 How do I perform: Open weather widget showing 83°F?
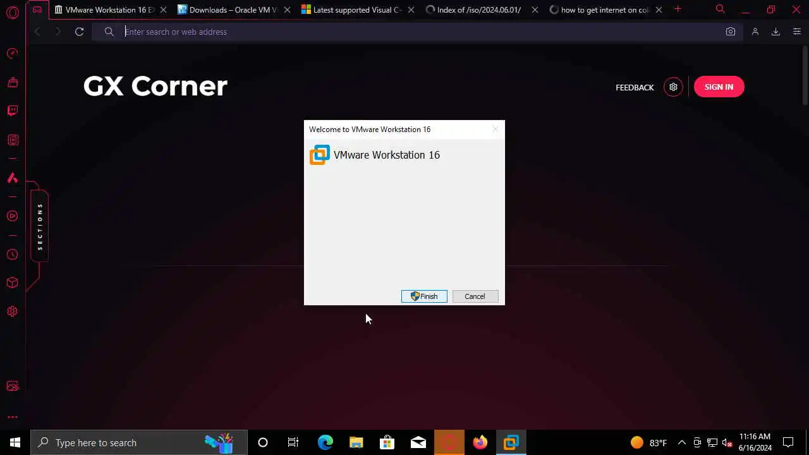click(x=649, y=442)
